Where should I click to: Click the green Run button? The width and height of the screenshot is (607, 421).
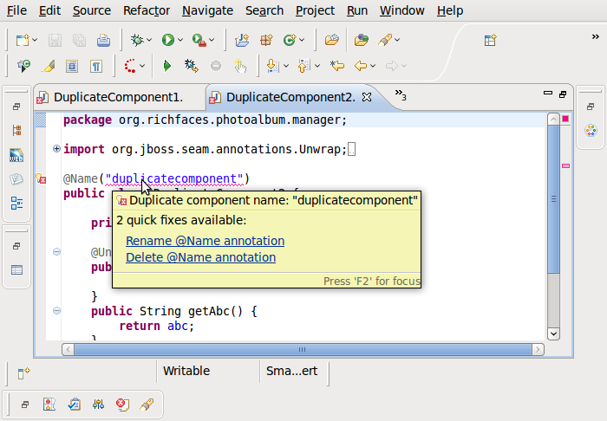coord(167,40)
